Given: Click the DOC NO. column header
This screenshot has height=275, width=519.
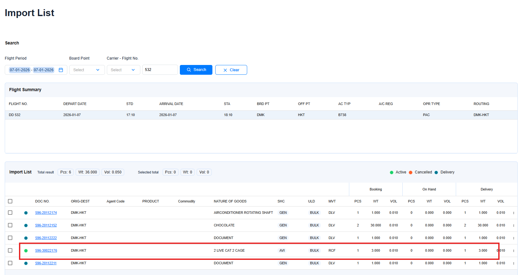Looking at the screenshot, I should pyautogui.click(x=42, y=201).
